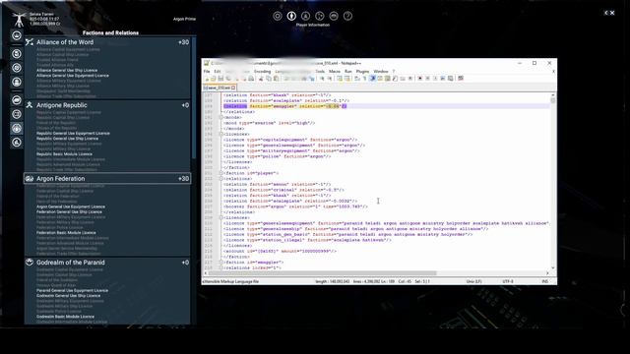The image size is (630, 354).
Task: Click the Run Macro Multiple Times icon
Action: (443, 79)
